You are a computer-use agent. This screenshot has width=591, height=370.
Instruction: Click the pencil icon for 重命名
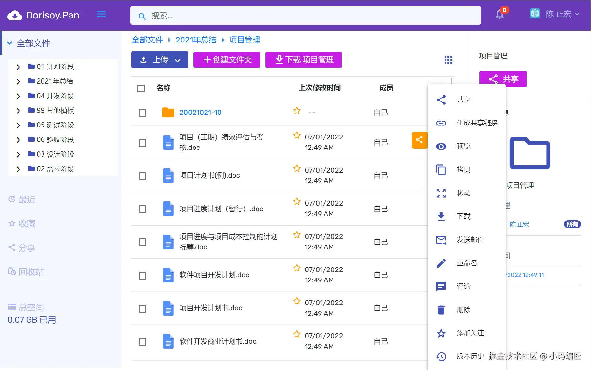pyautogui.click(x=441, y=263)
